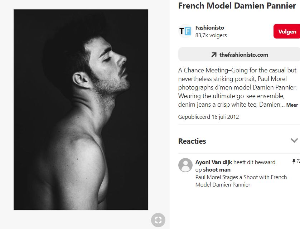
Task: Open the Fashionisto profile name link
Action: pos(210,28)
